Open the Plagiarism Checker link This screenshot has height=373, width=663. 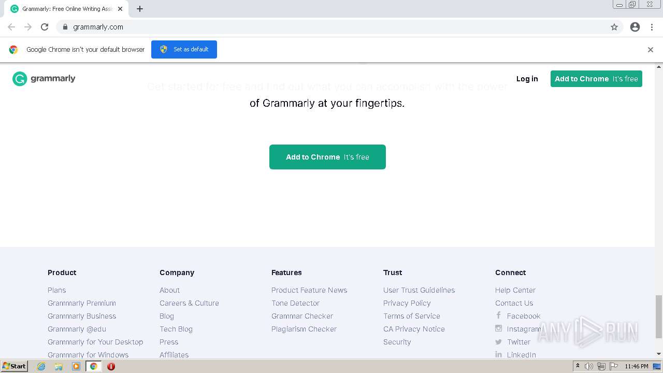(x=304, y=329)
